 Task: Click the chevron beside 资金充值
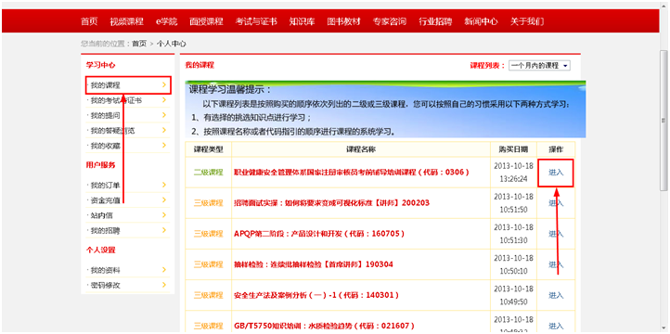point(164,199)
